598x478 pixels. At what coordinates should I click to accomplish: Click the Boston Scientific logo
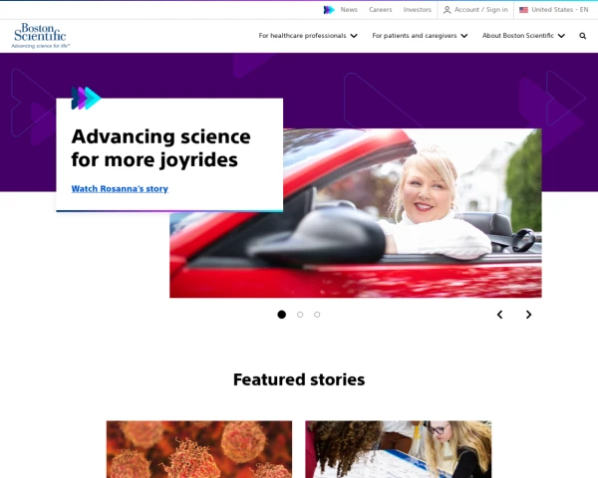pos(41,36)
